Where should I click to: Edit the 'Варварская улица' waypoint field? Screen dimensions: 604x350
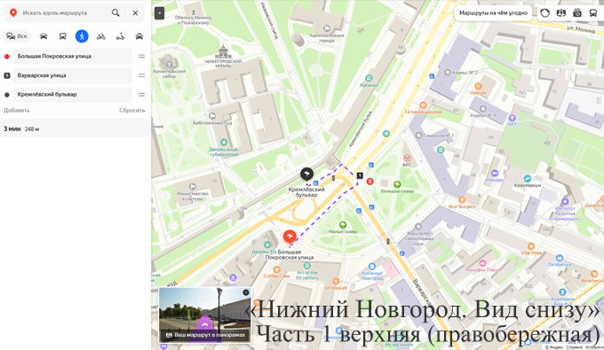tap(73, 75)
